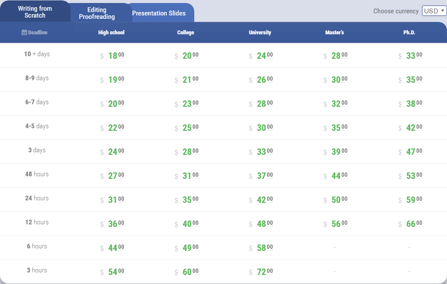Screen dimensions: 447x284
Task: Select the 12 hours deadline label
Action: [x=37, y=222]
